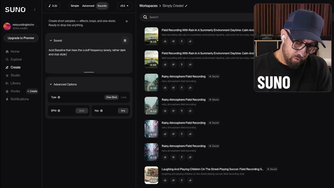Pin the 0:10 Field Recording With Rain track
334x188 pixels.
[x=182, y=41]
